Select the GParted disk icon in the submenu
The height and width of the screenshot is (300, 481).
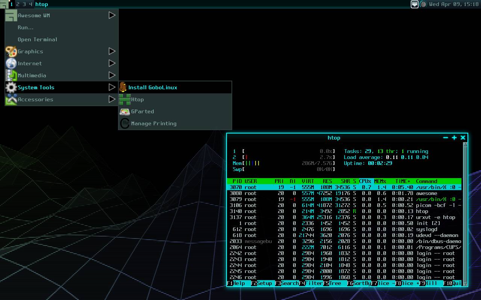point(125,111)
